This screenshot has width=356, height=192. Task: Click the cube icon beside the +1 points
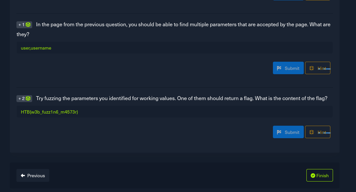[x=28, y=25]
